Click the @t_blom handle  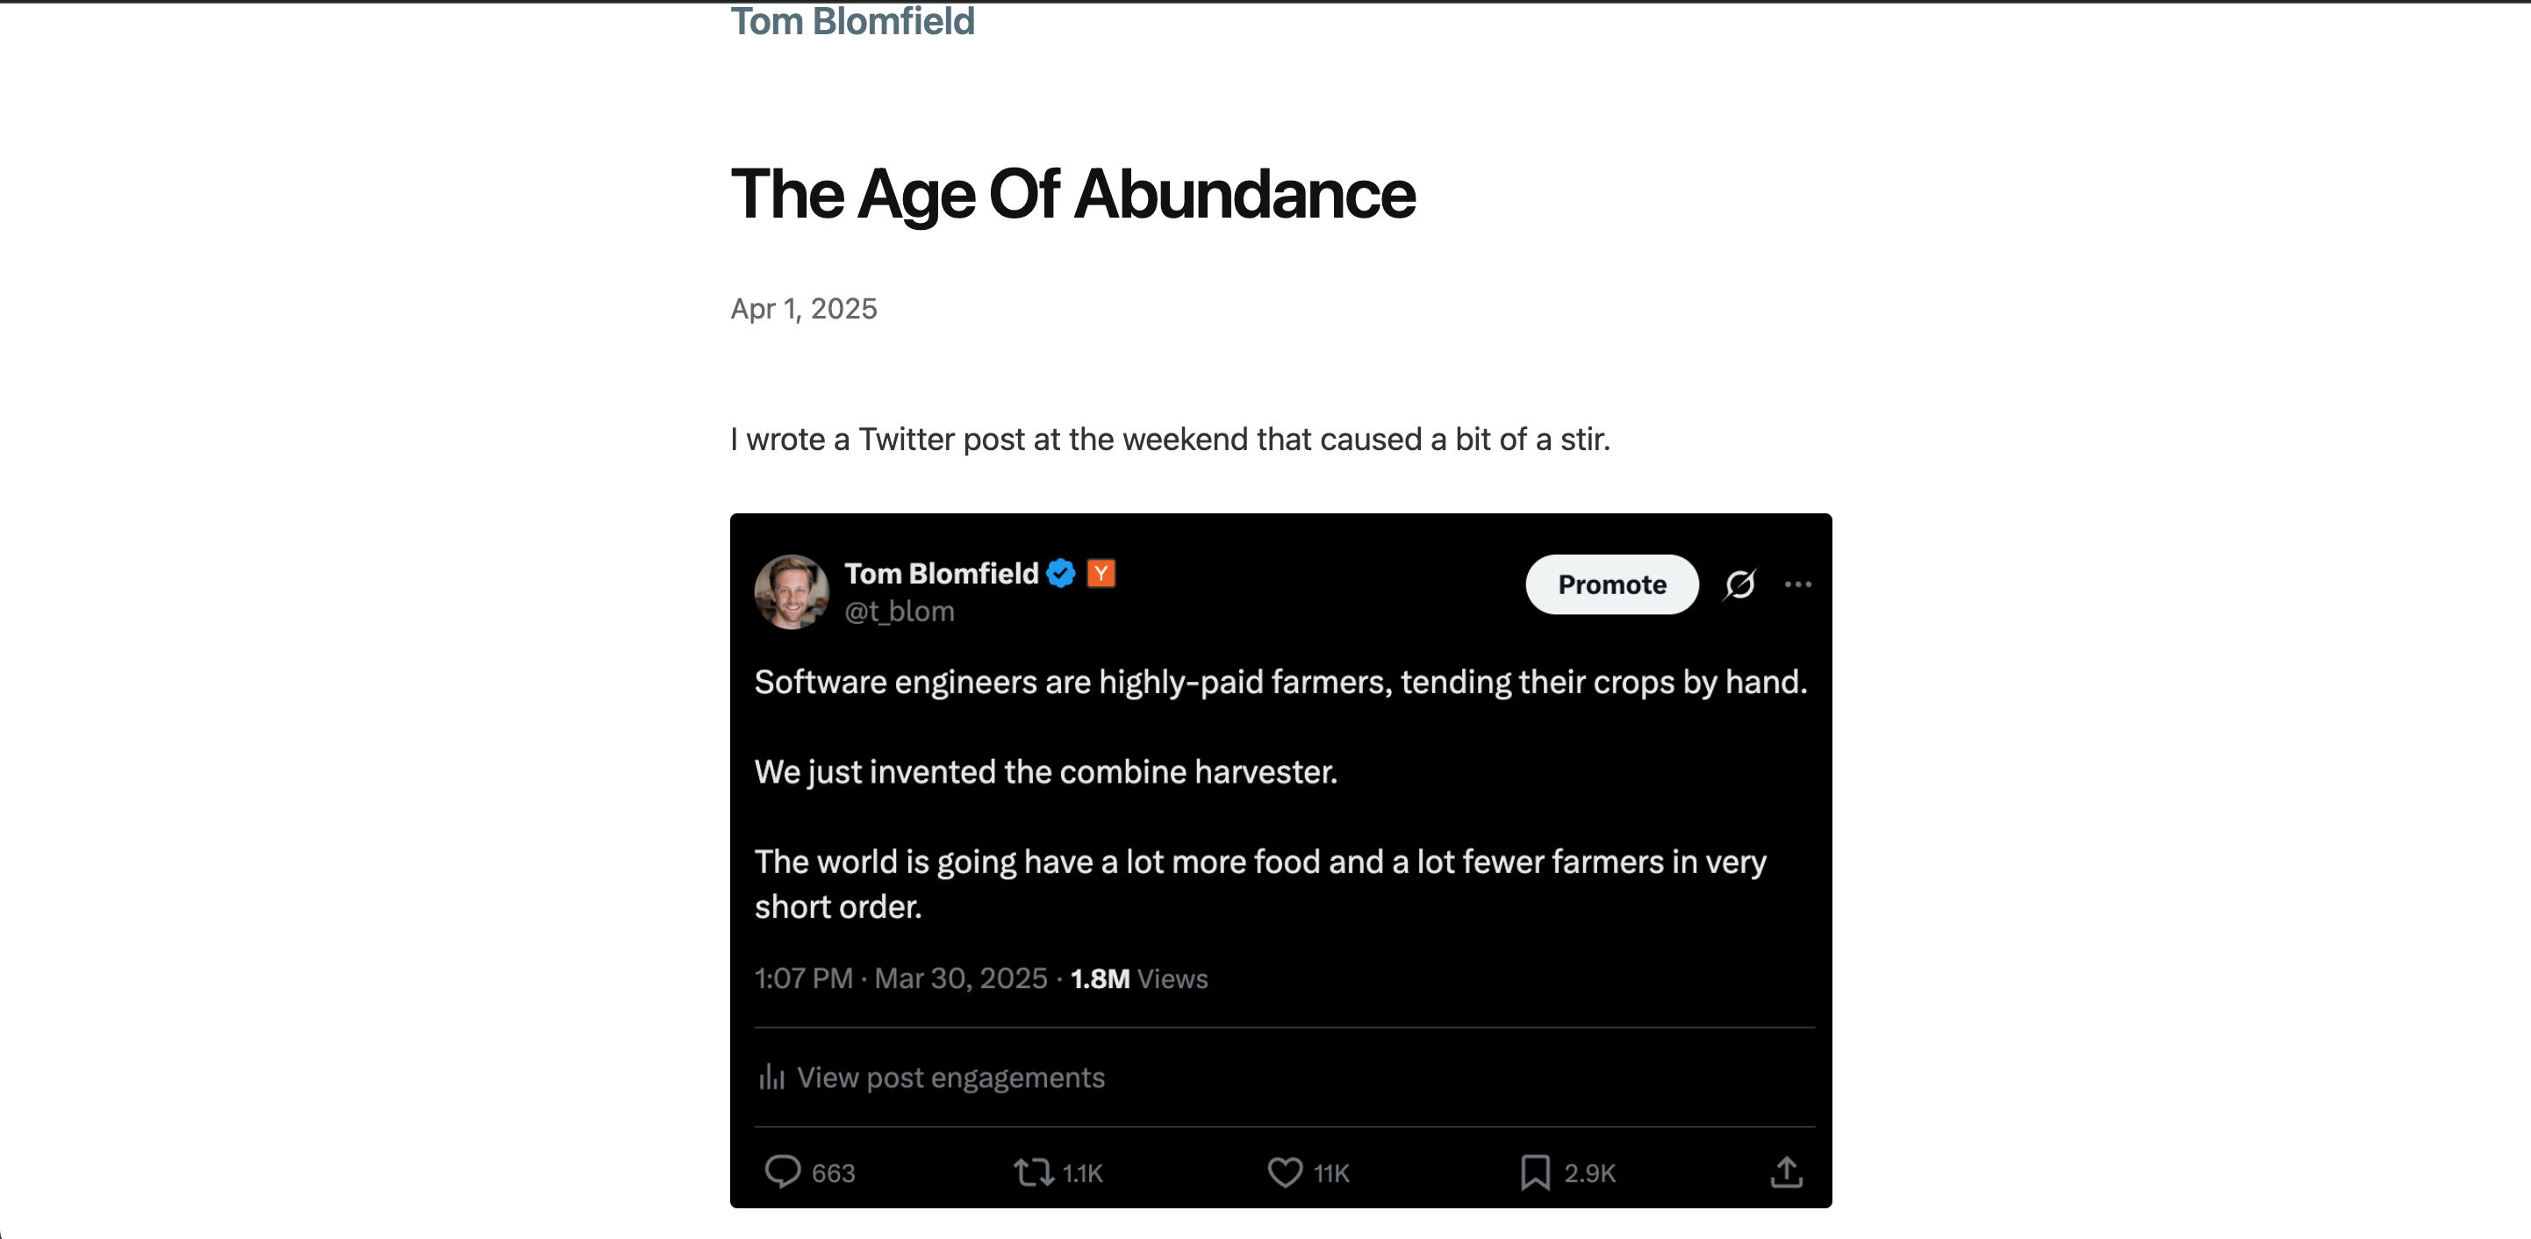point(899,611)
